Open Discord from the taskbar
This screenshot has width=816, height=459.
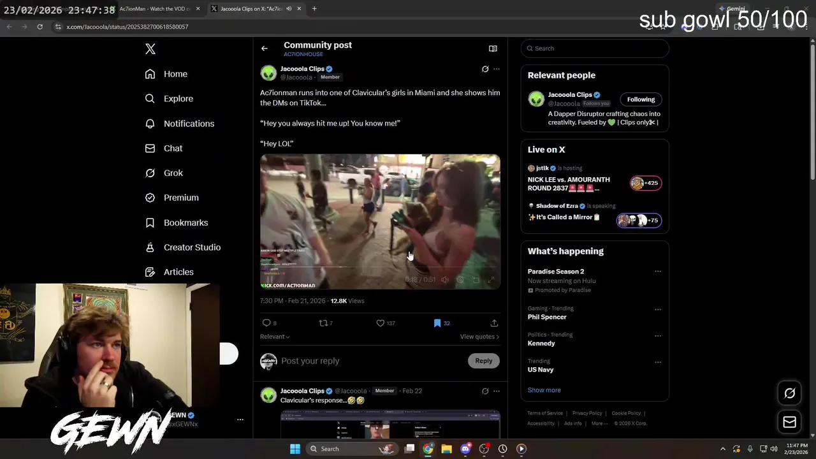(x=465, y=449)
